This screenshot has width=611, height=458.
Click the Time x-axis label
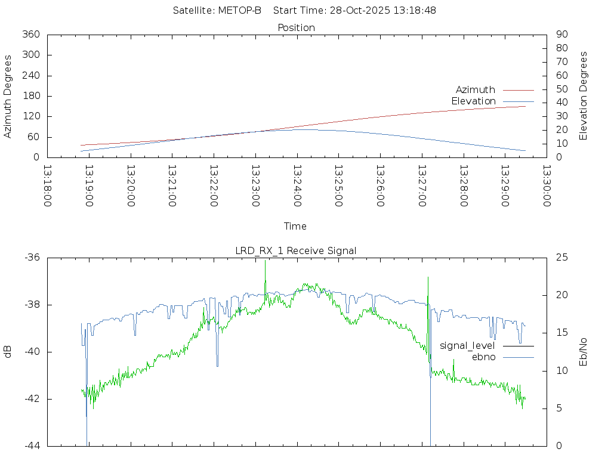coord(295,226)
